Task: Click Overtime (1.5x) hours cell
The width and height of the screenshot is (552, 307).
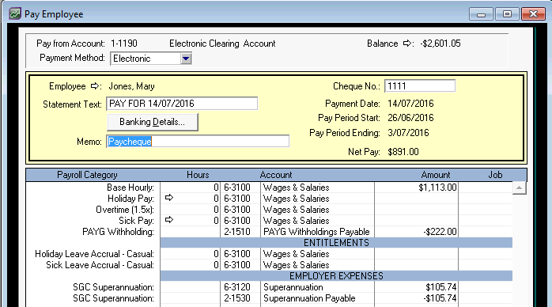Action: click(190, 210)
